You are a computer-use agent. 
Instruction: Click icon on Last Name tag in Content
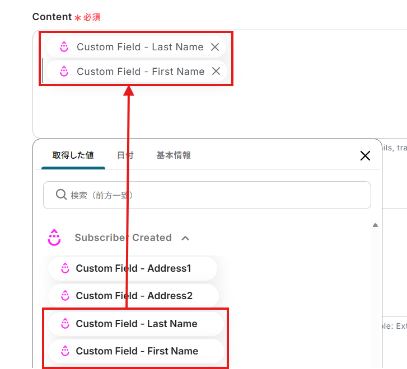pyautogui.click(x=64, y=47)
